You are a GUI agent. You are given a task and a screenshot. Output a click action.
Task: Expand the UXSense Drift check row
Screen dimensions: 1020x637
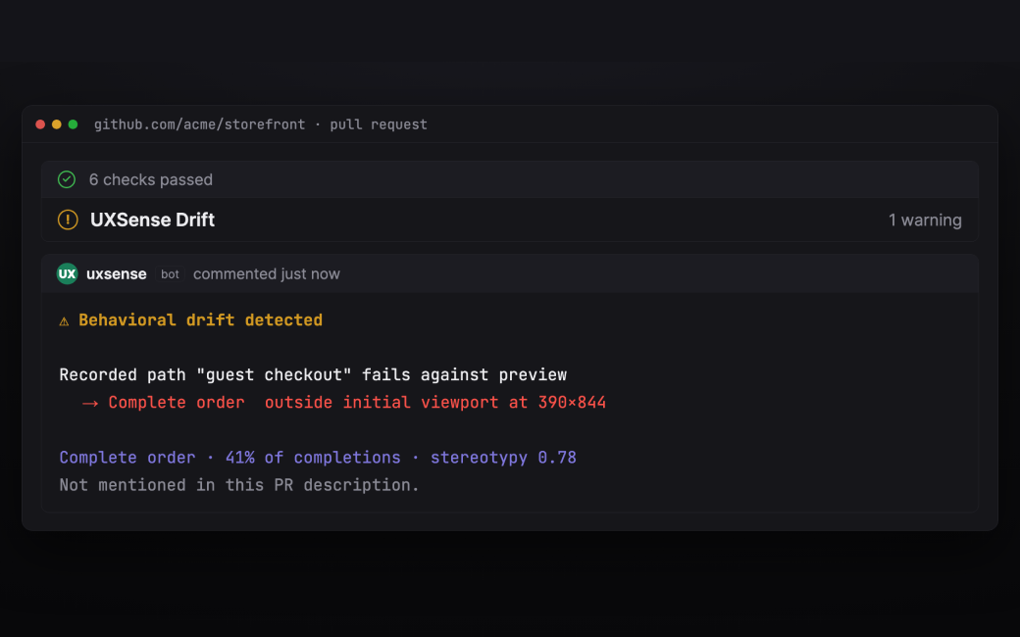[x=510, y=220]
